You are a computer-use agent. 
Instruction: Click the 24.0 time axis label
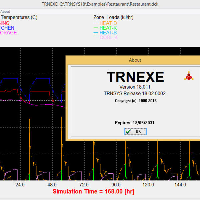[x=20, y=185]
